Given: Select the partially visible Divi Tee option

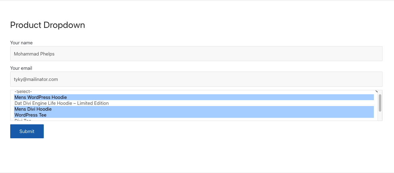Looking at the screenshot, I should pyautogui.click(x=23, y=120).
